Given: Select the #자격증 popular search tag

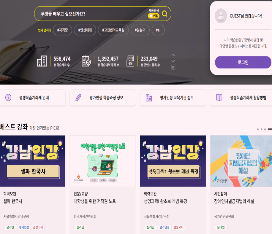Looking at the screenshot, I should pyautogui.click(x=62, y=30).
